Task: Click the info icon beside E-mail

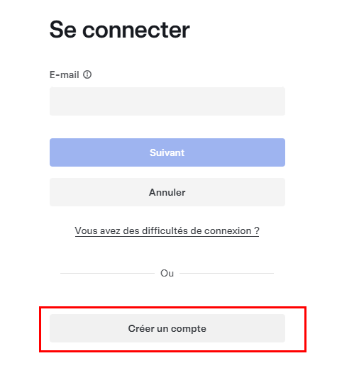Action: point(87,74)
